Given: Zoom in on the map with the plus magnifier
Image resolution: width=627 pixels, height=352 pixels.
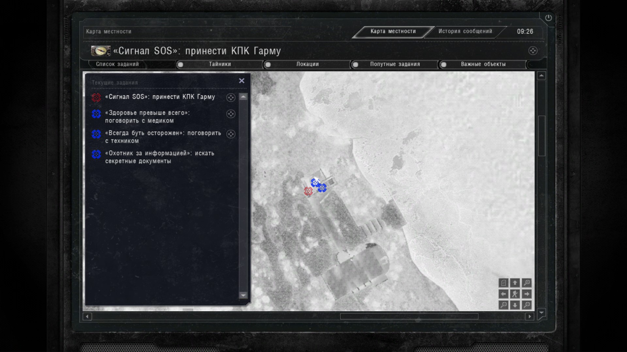Looking at the screenshot, I should (527, 283).
